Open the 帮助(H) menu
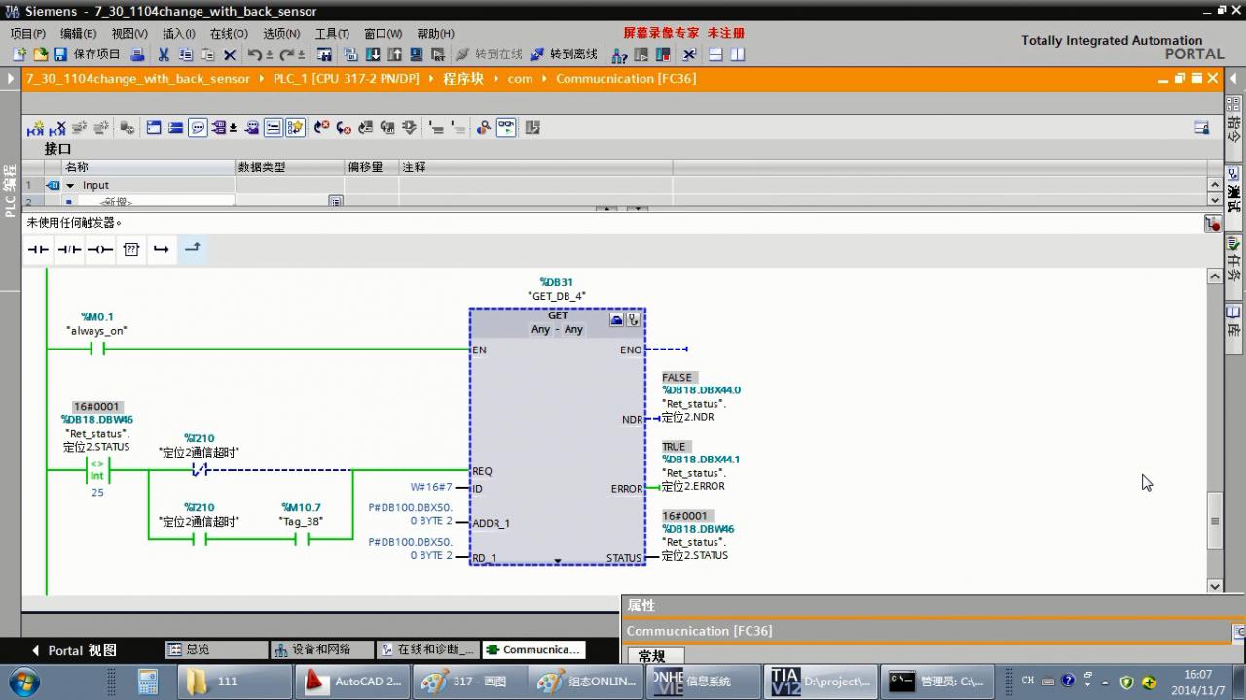This screenshot has width=1246, height=700. (x=435, y=33)
